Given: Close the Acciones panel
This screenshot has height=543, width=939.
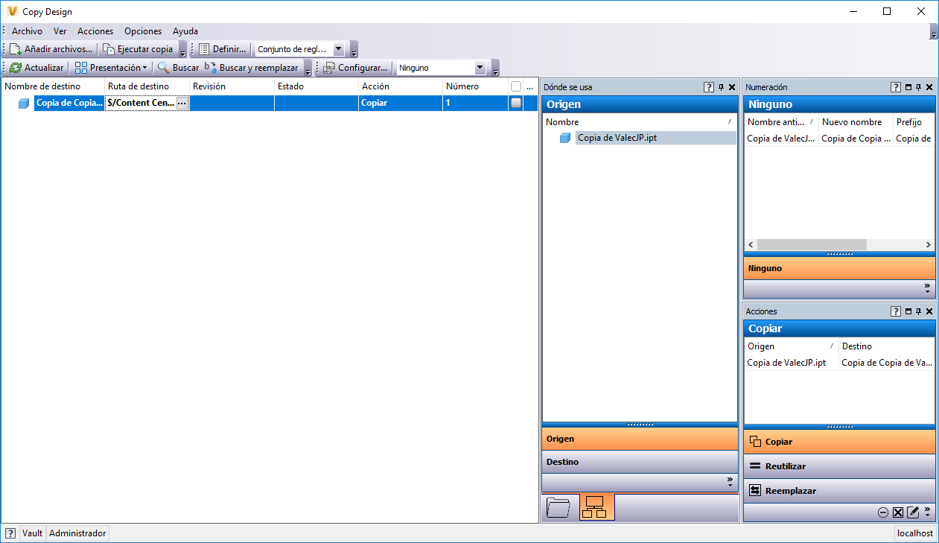Looking at the screenshot, I should 929,311.
